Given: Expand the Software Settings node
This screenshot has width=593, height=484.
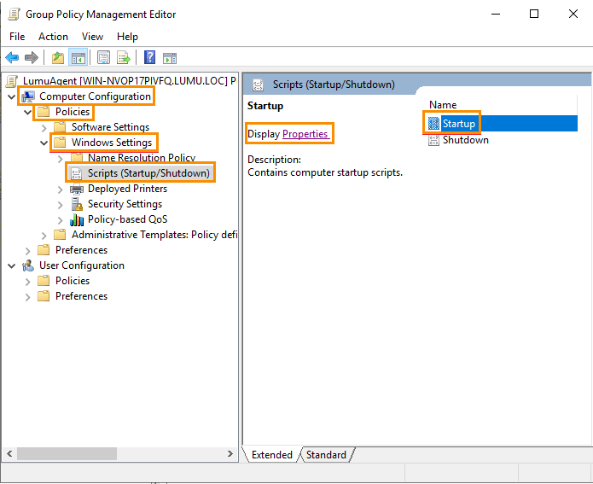Looking at the screenshot, I should point(44,128).
